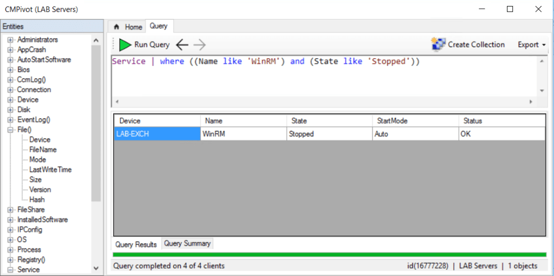Go back with the left arrow icon
Image resolution: width=554 pixels, height=276 pixels.
click(x=182, y=45)
